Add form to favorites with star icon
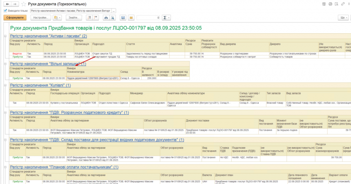Viewport: 351px width, 184px height. point(23,4)
